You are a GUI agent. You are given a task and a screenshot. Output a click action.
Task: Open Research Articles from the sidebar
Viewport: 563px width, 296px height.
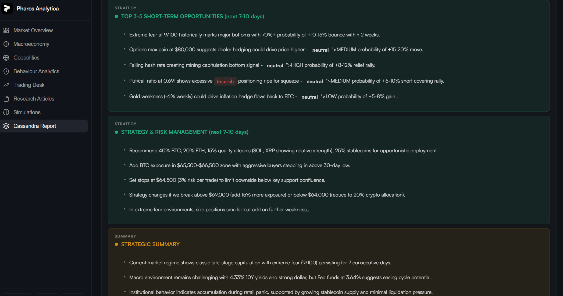[x=34, y=99]
